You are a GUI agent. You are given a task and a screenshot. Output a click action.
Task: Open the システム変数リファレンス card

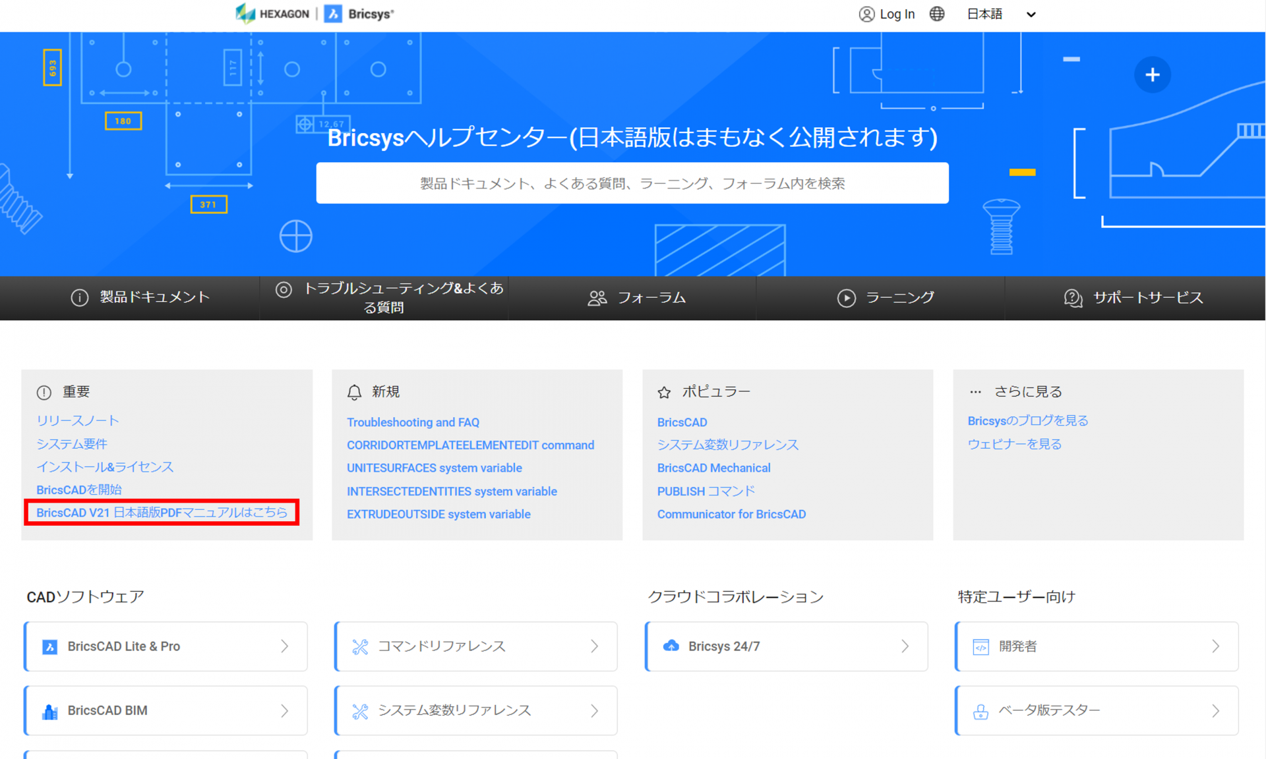tap(475, 710)
